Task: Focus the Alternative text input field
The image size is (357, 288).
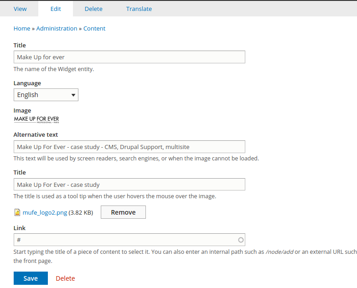Action: click(x=129, y=147)
